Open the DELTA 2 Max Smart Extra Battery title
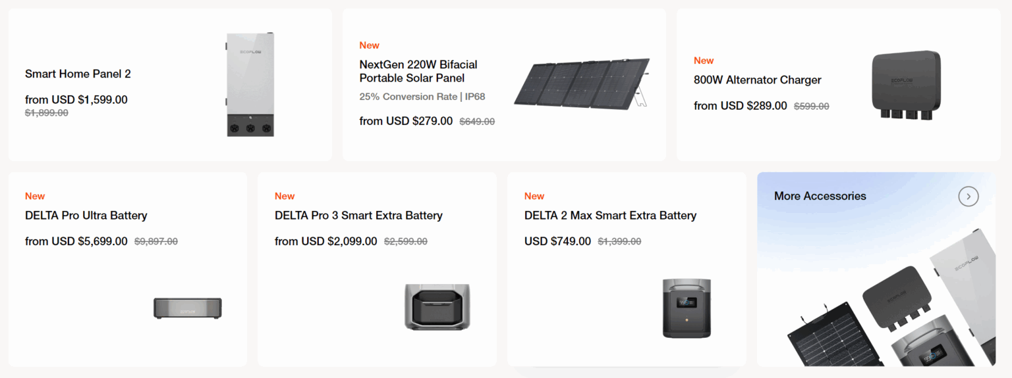 610,216
